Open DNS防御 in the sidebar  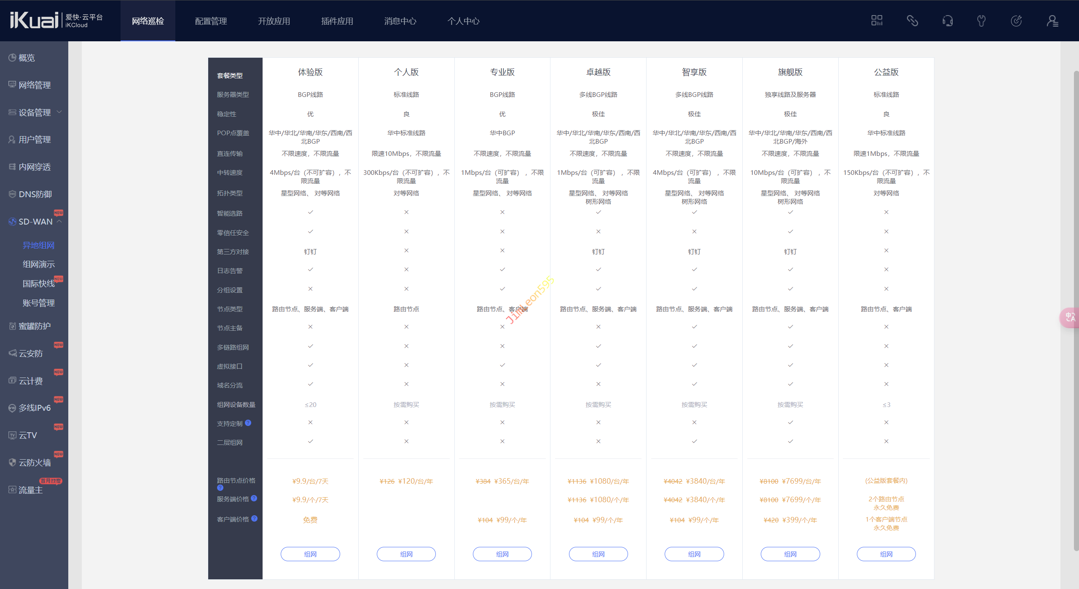click(x=35, y=194)
